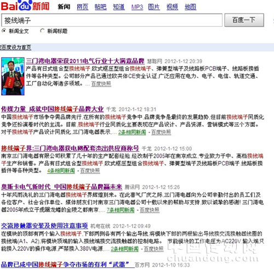Open 2条相同新闻 under 交流接触器 result
Viewport: 274px width, 269px height.
point(124,249)
